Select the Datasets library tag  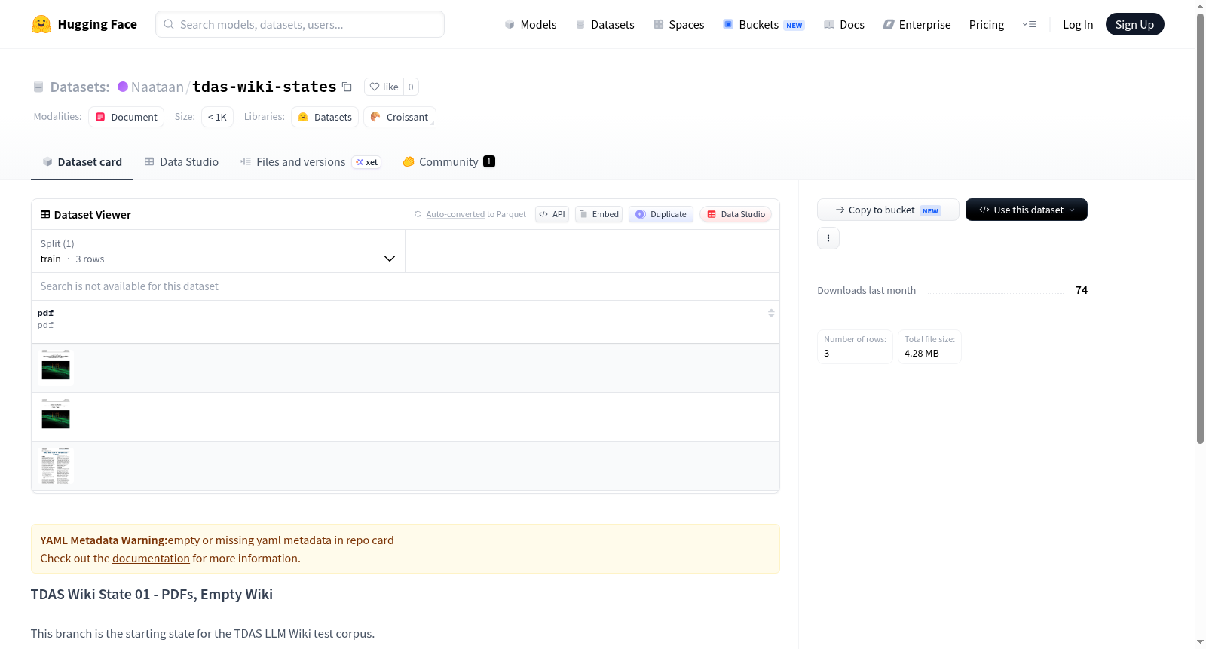[325, 117]
